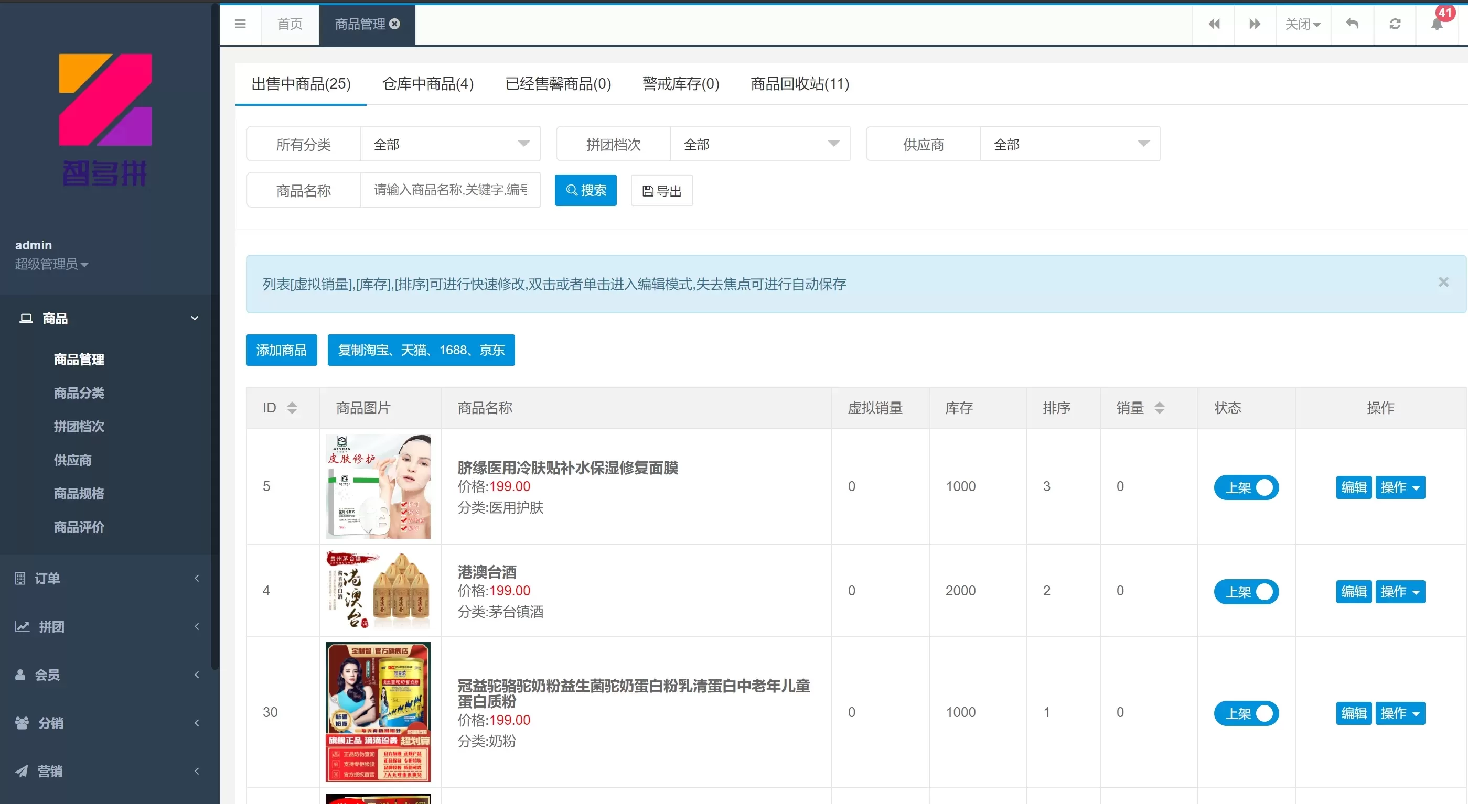The width and height of the screenshot is (1468, 804).
Task: Open 操作 dropdown for product ID 4
Action: point(1400,592)
